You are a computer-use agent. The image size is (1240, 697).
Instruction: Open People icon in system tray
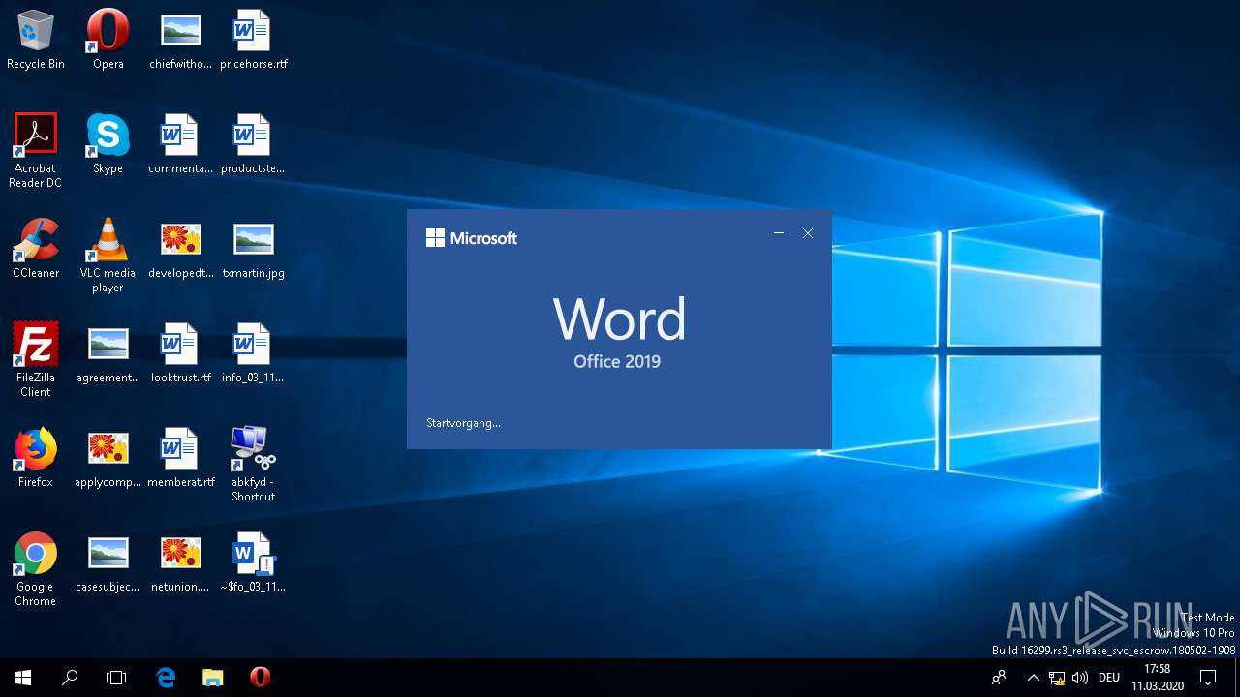click(x=999, y=678)
